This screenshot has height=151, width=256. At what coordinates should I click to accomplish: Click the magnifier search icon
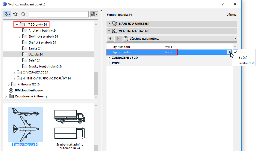(23, 14)
